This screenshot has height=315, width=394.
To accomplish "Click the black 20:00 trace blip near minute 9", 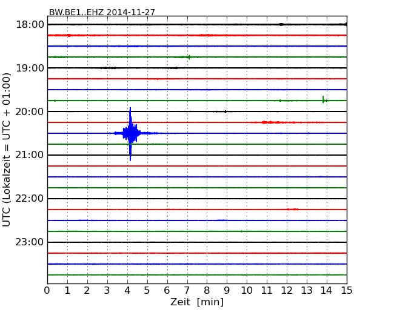I will click(225, 111).
